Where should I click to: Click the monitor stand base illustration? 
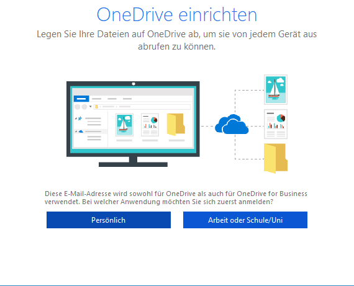tap(133, 164)
